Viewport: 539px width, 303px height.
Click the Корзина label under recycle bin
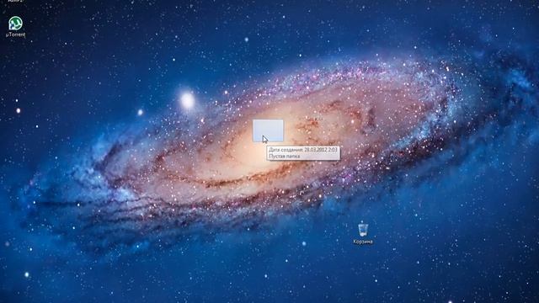pos(363,242)
